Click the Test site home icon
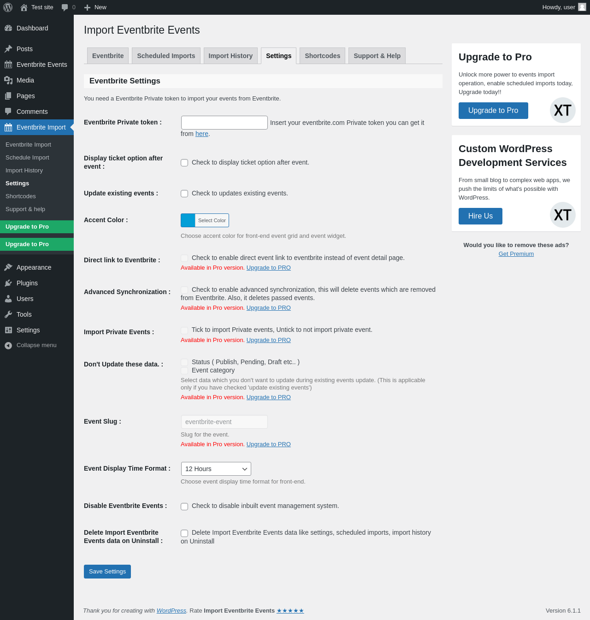 coord(24,7)
